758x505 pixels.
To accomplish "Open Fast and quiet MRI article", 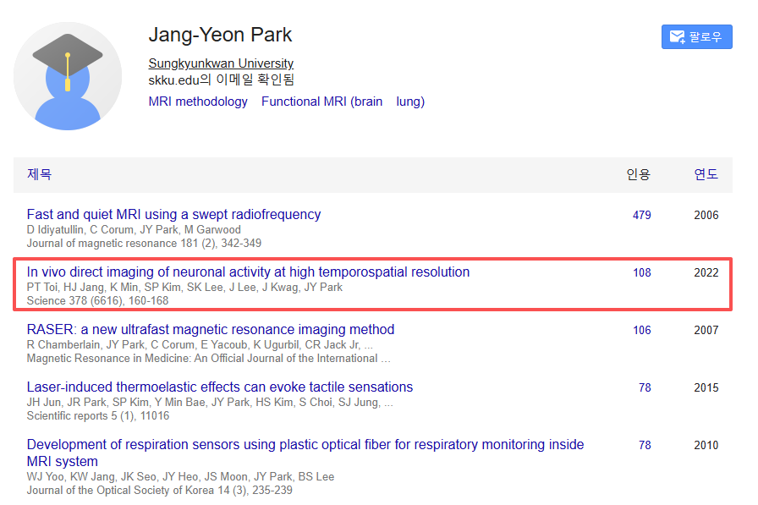I will 173,214.
